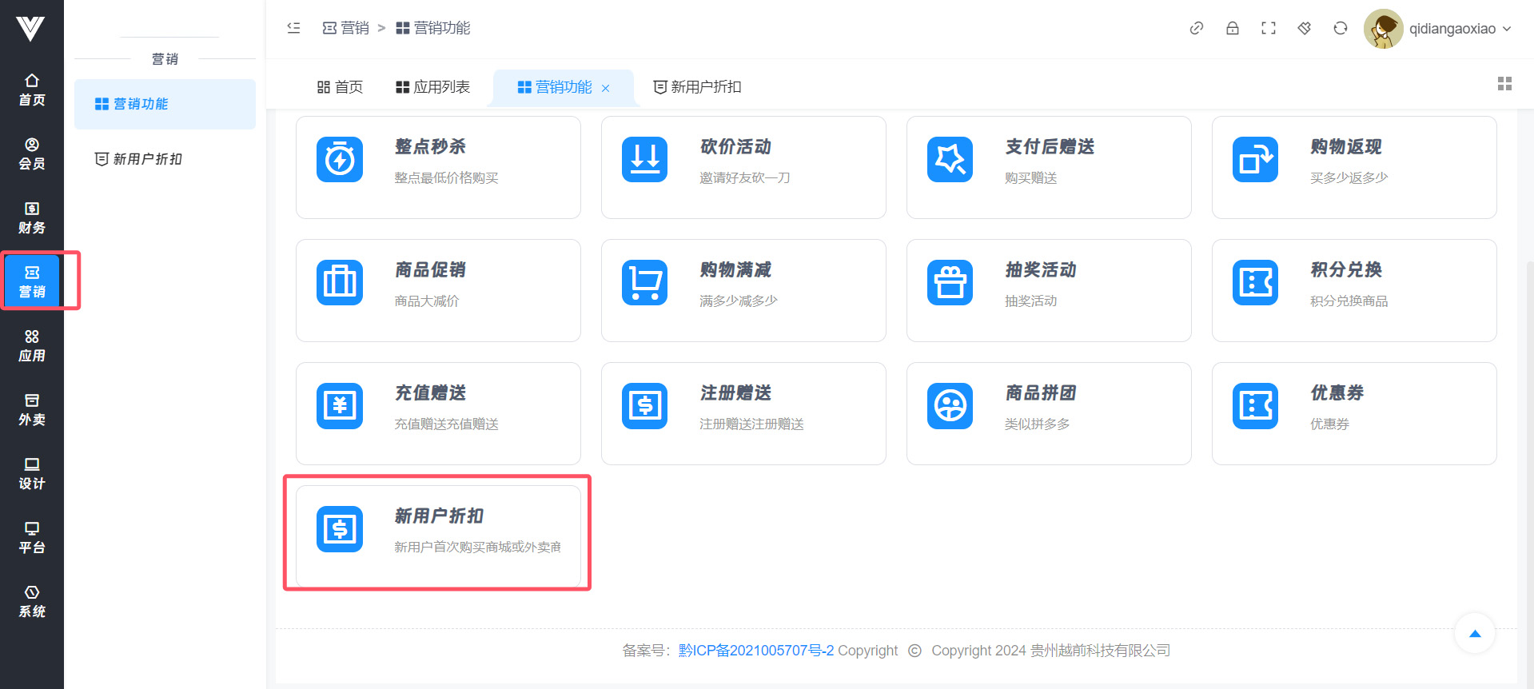Screen dimensions: 1534x689
Task: Click the 购物满减 shopping cart icon
Action: [x=644, y=283]
